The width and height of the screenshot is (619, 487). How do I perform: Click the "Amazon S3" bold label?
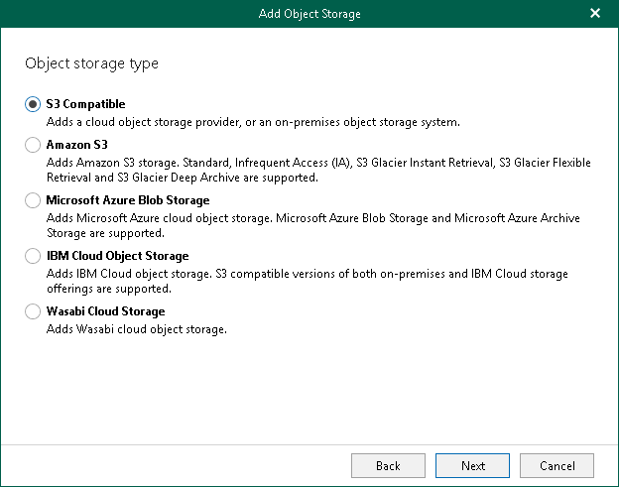click(76, 145)
